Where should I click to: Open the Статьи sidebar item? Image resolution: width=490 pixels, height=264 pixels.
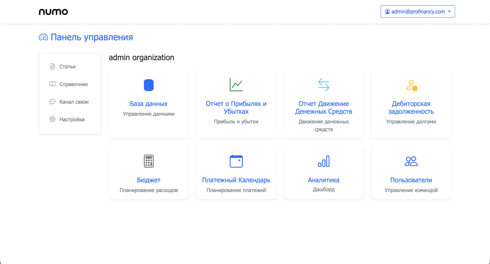[70, 67]
